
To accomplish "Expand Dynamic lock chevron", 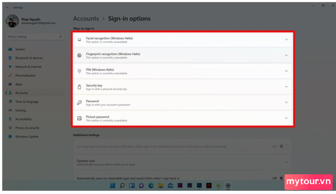I will click(x=286, y=162).
